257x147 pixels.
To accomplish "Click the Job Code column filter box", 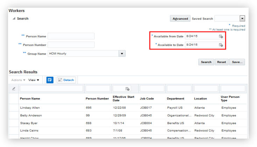I will pyautogui.click(x=152, y=89).
